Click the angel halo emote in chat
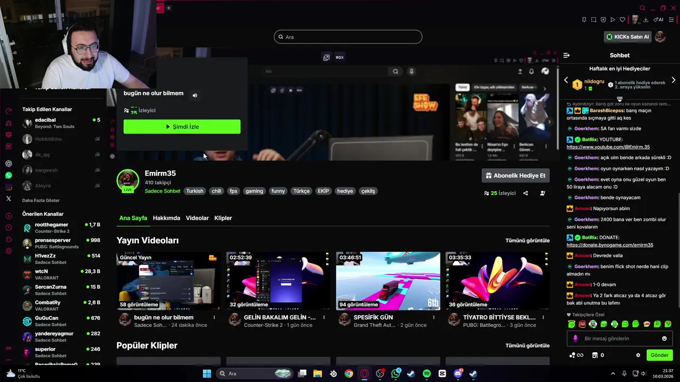The width and height of the screenshot is (680, 382). tap(571, 324)
